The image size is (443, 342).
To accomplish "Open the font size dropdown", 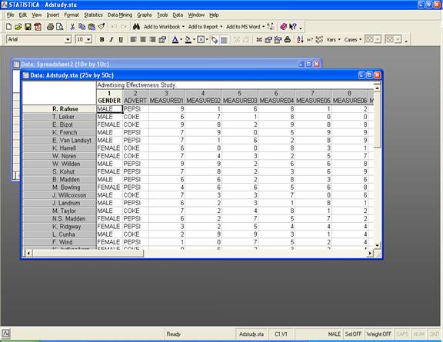I will [88, 39].
